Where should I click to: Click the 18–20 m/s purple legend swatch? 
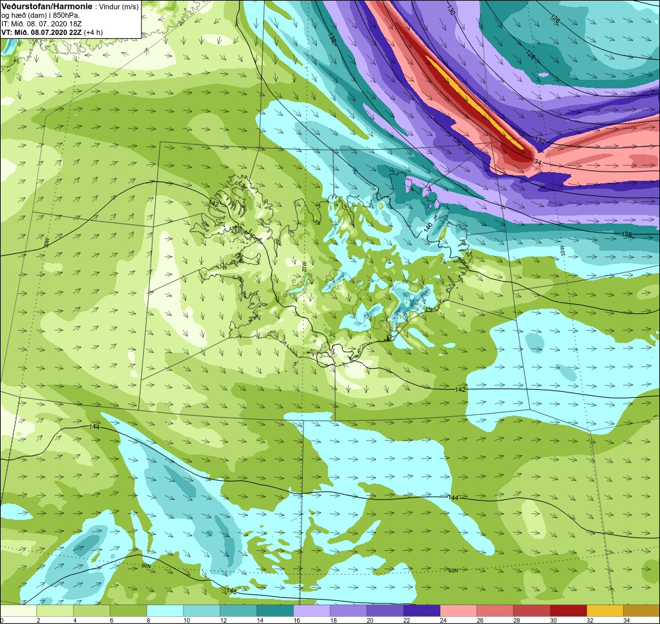pyautogui.click(x=348, y=611)
